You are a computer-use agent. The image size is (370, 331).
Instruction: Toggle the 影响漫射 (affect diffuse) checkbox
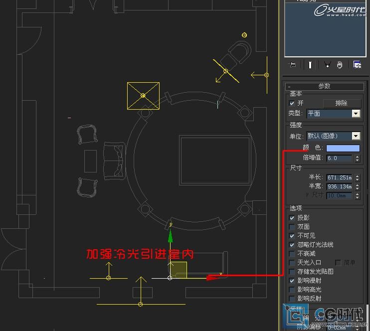click(x=292, y=281)
